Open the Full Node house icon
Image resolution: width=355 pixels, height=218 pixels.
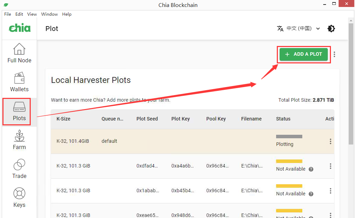pyautogui.click(x=19, y=49)
